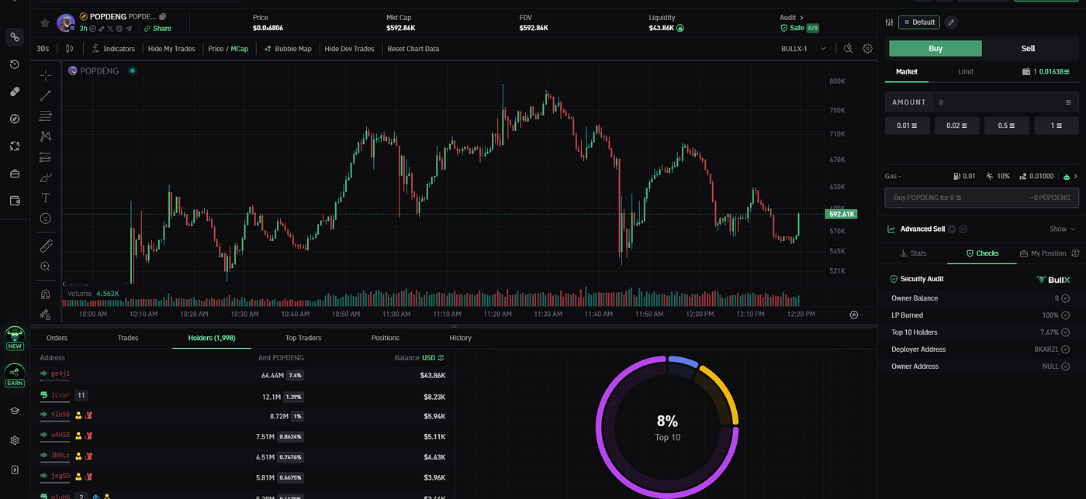The image size is (1086, 499).
Task: Click the EARN referral badge
Action: coord(15,376)
